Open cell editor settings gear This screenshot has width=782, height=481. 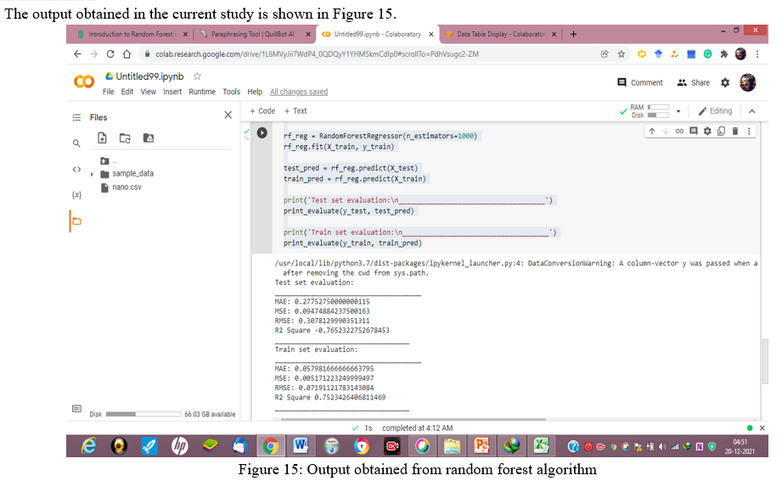(x=707, y=131)
